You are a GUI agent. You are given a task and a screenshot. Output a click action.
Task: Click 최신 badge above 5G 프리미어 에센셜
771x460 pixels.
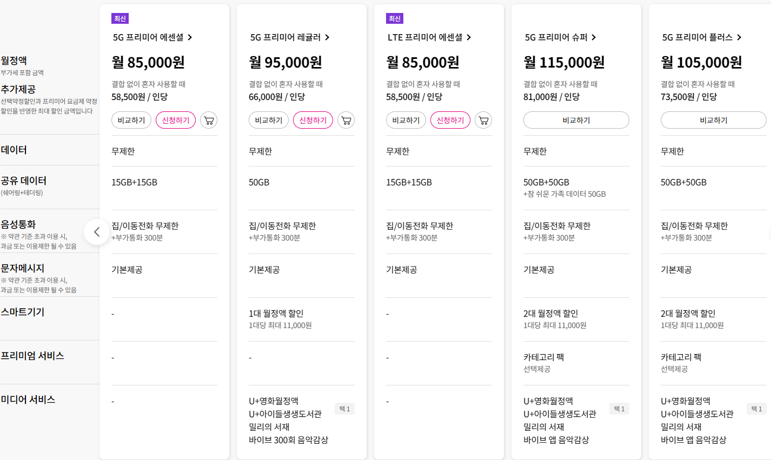120,19
